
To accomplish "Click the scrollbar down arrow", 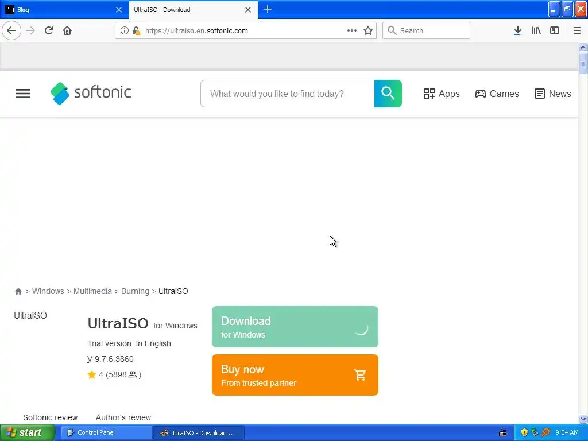I will pyautogui.click(x=583, y=419).
